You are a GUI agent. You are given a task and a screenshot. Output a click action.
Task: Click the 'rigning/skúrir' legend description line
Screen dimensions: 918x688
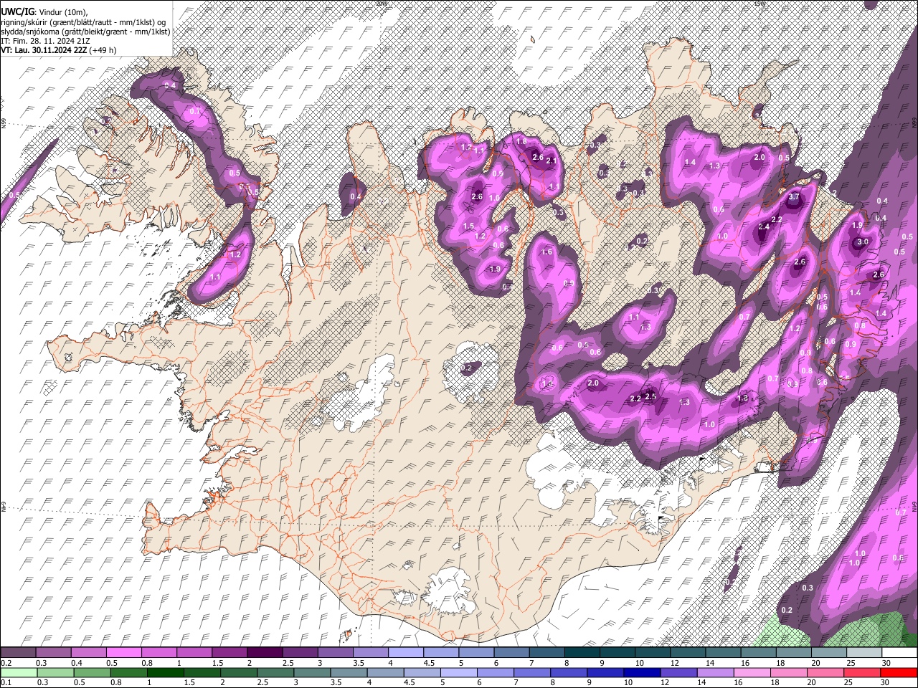tap(83, 21)
